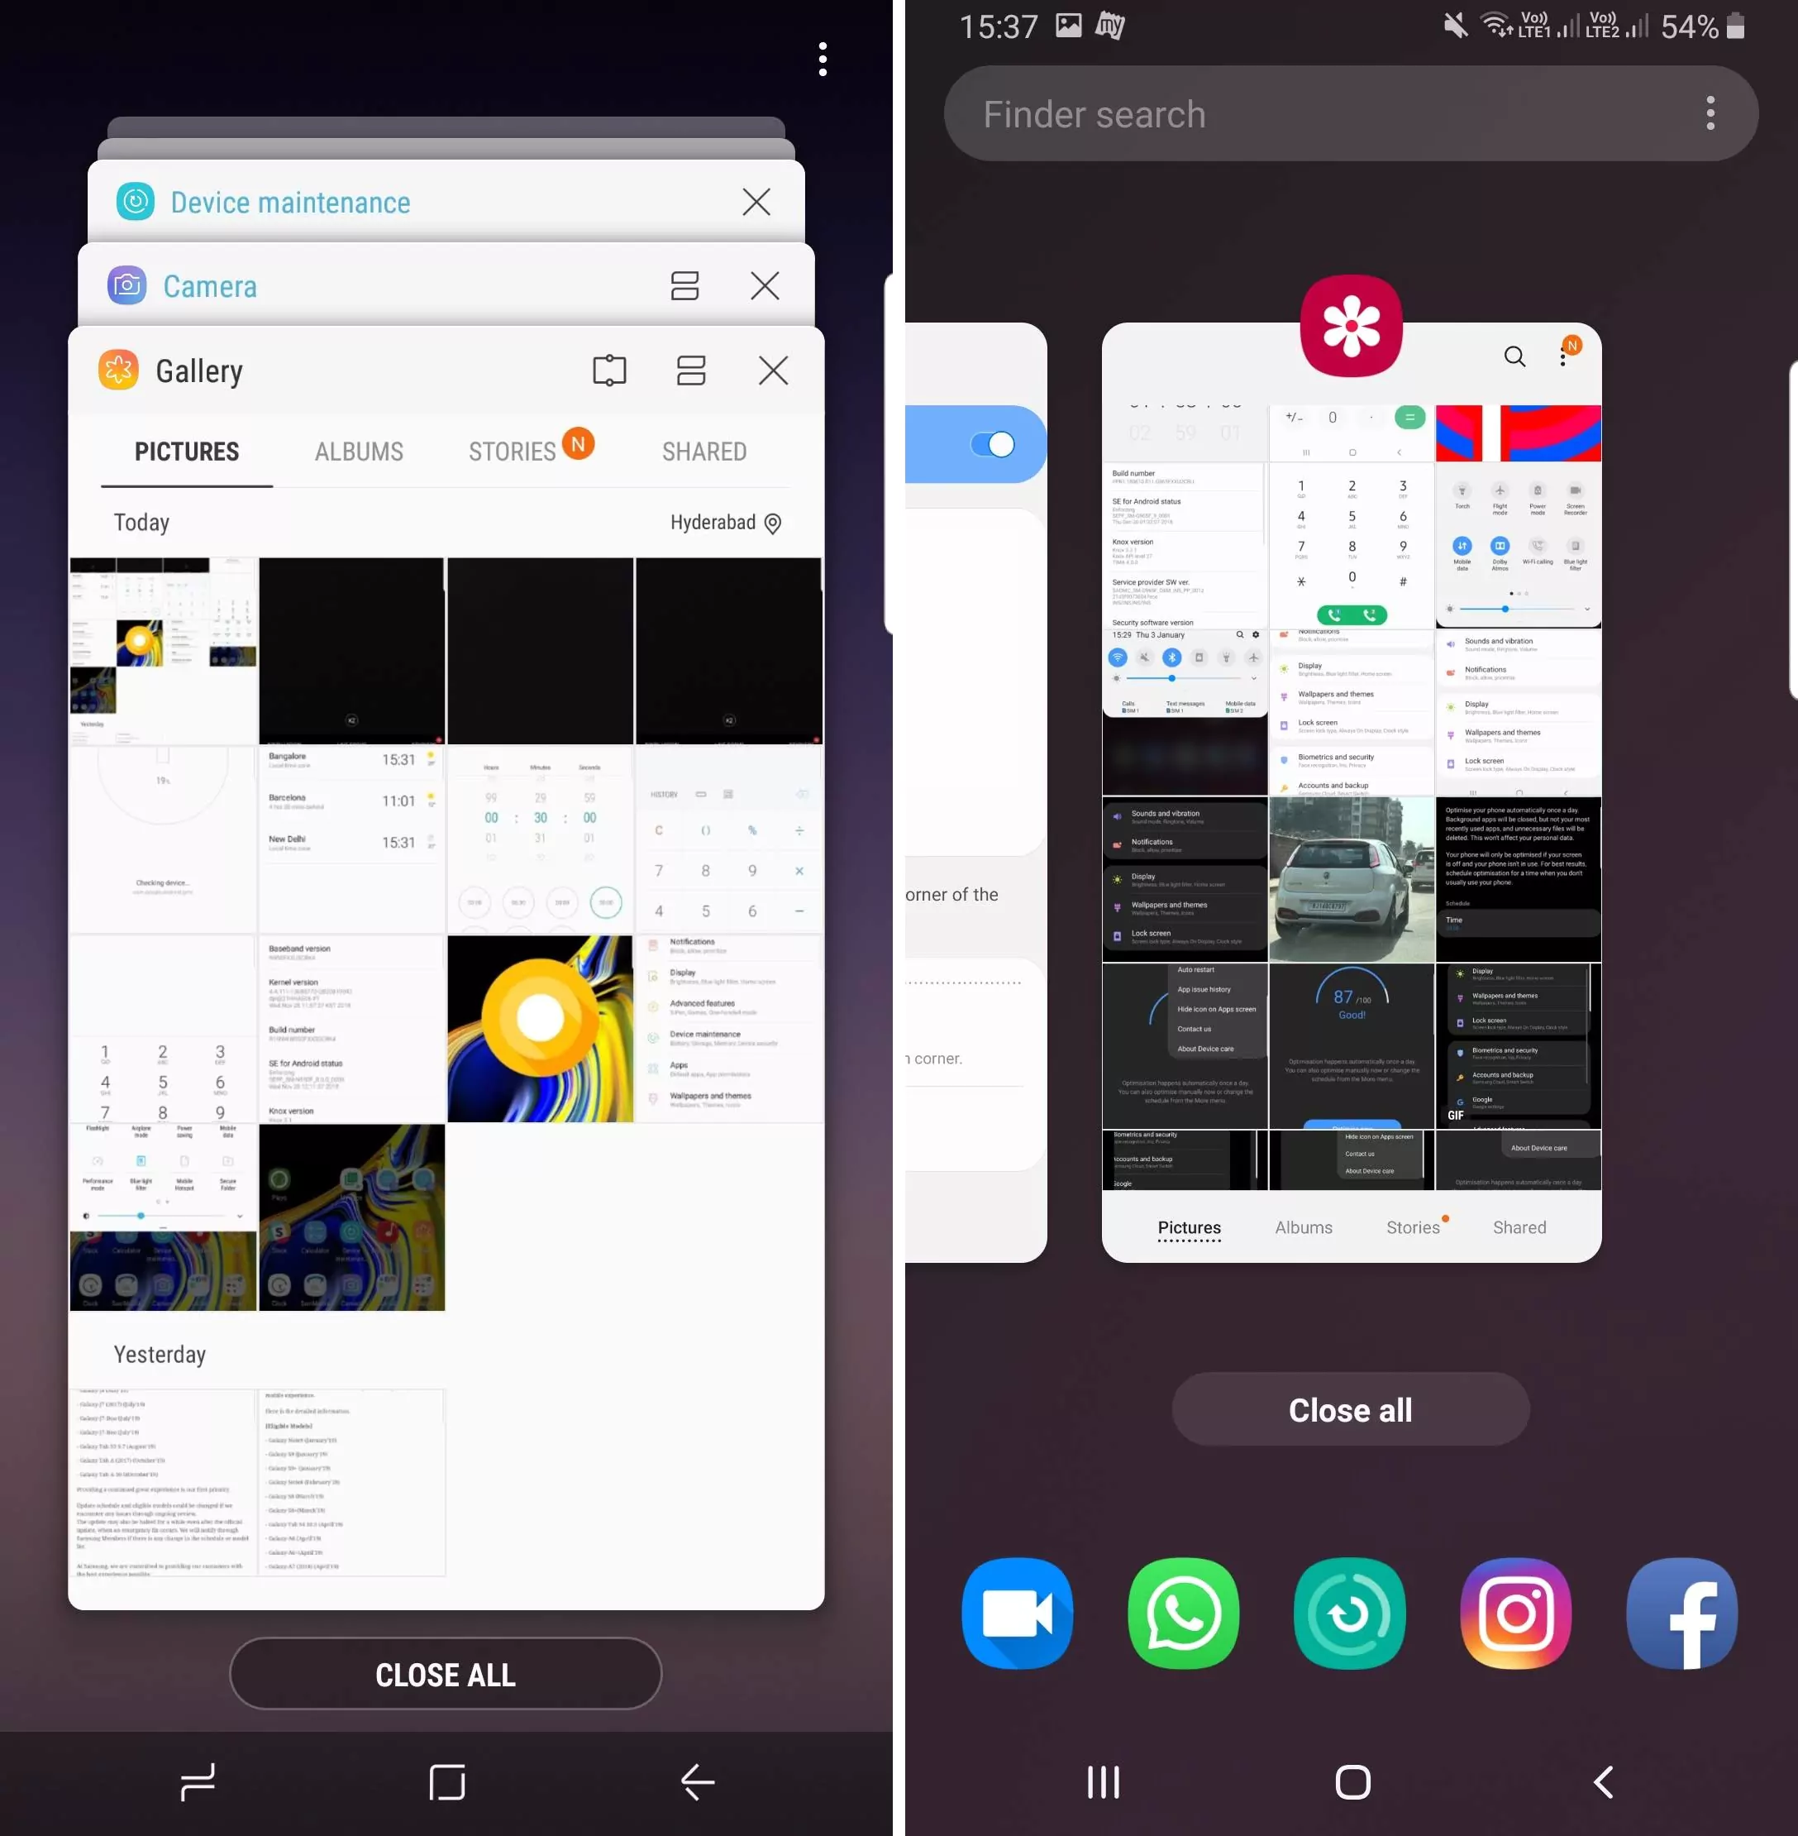Select the Albums tab in Gallery
Viewport: 1798px width, 1836px height.
click(357, 452)
